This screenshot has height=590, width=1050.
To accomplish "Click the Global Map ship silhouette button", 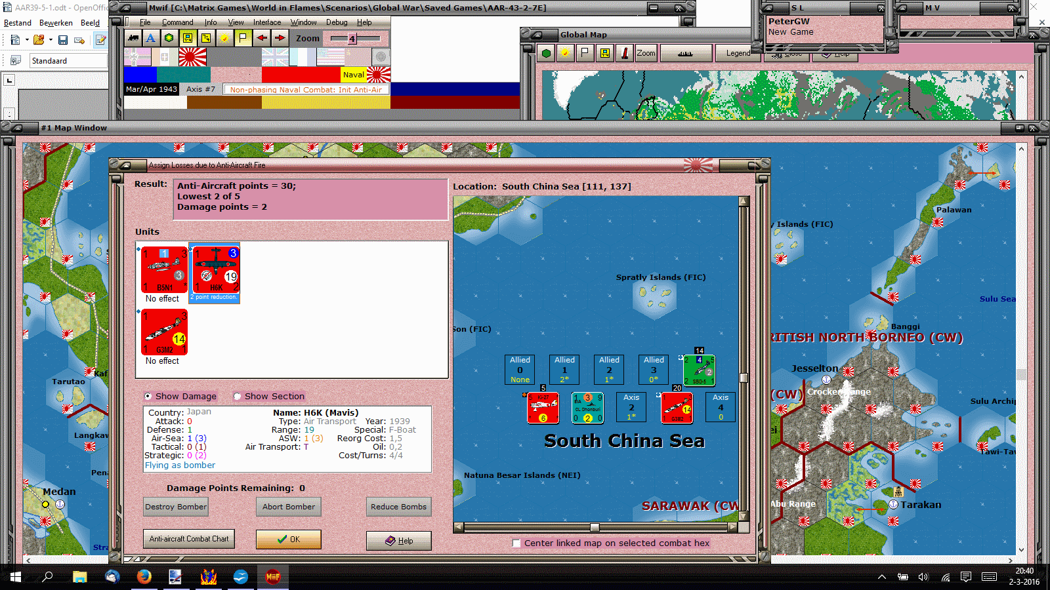I will pos(686,53).
